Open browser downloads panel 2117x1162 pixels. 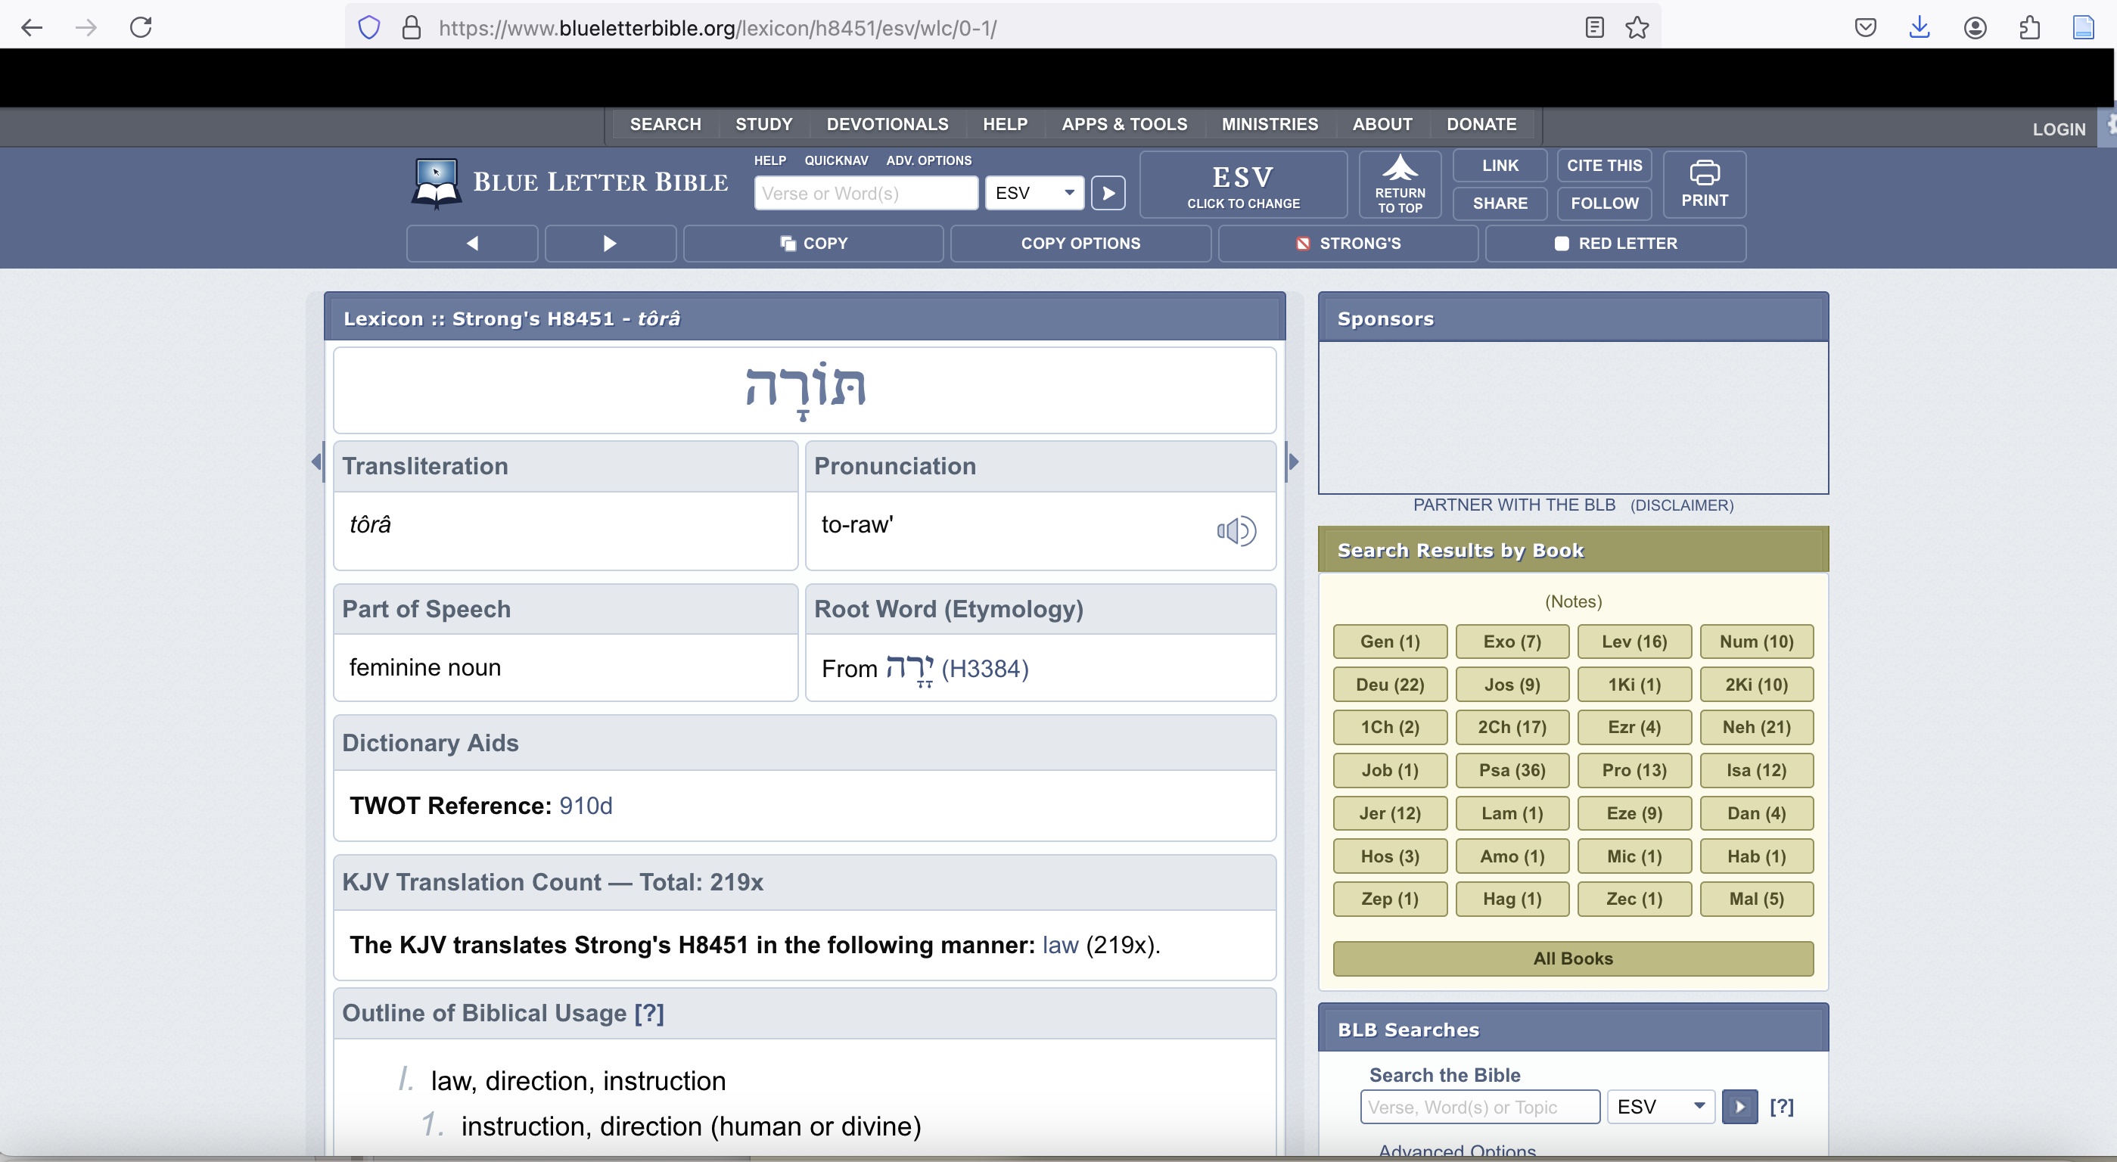pyautogui.click(x=1920, y=28)
